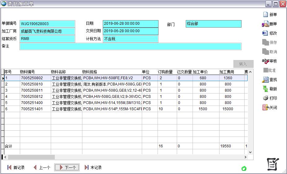Click the 物料规格 column header

(111, 72)
